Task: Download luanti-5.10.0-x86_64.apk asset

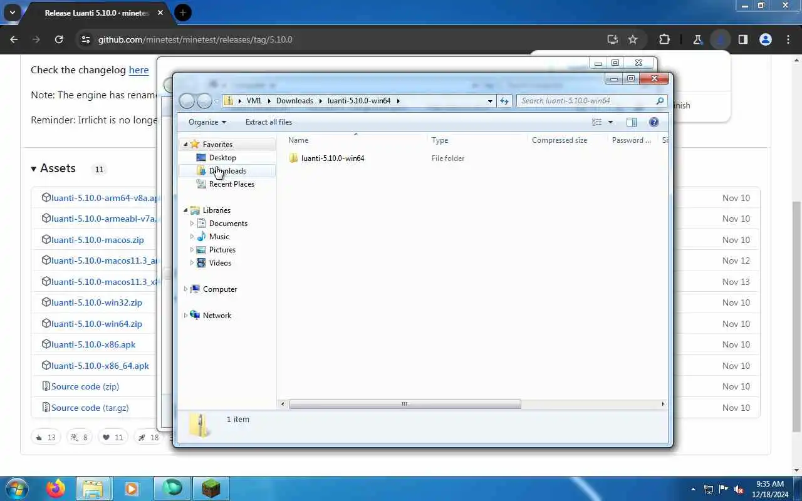Action: (100, 366)
